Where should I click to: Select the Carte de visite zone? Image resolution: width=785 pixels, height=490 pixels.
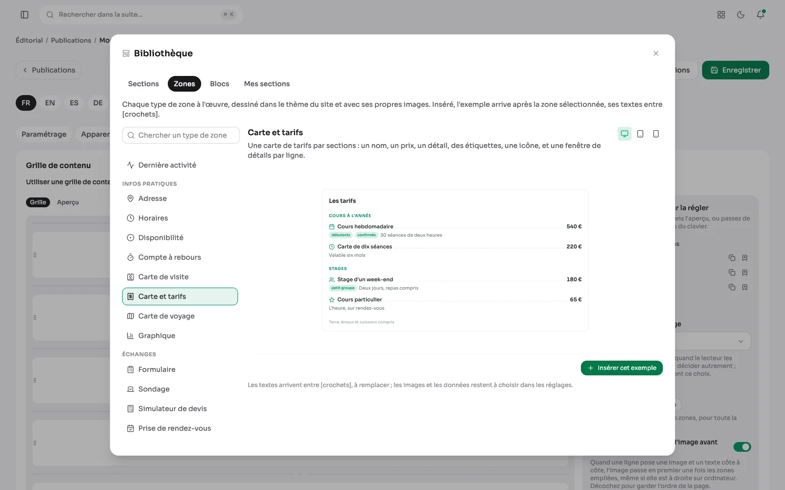180,277
